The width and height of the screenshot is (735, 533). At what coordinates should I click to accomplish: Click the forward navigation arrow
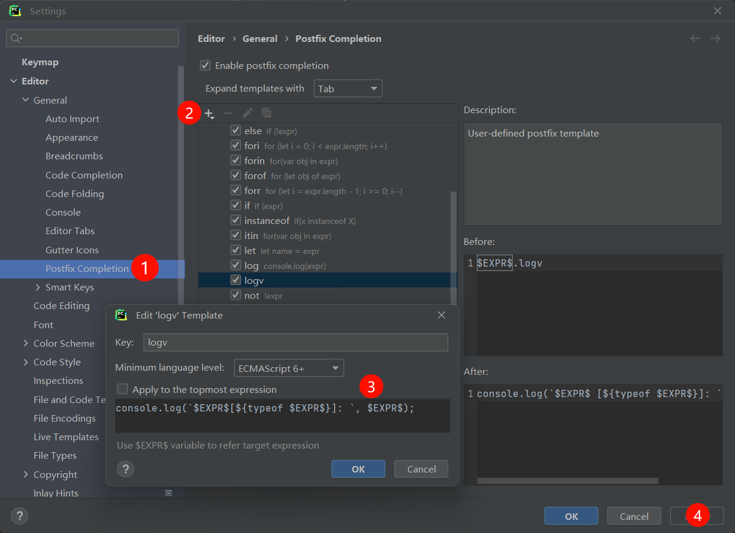click(x=715, y=38)
